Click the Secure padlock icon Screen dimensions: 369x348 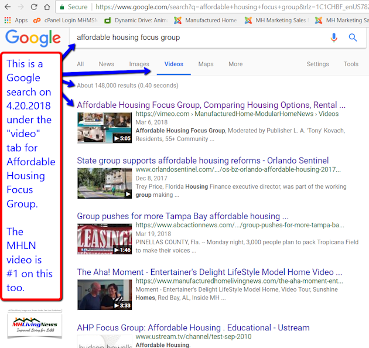(x=62, y=7)
